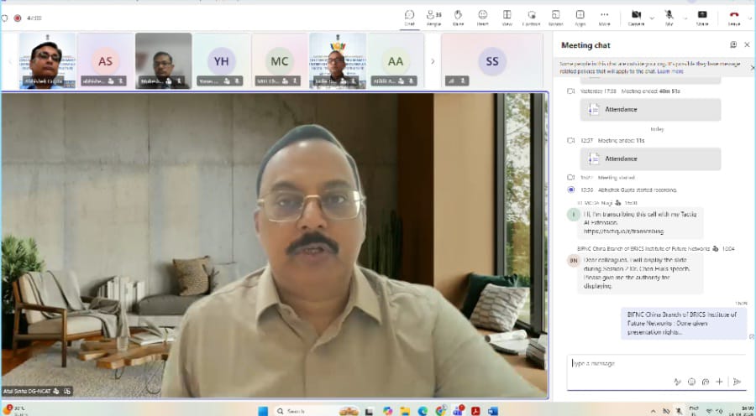Click the 'Type a message' input box
756x416 pixels.
click(656, 363)
